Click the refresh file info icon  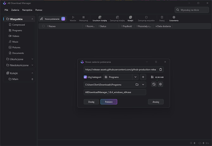[154, 84]
